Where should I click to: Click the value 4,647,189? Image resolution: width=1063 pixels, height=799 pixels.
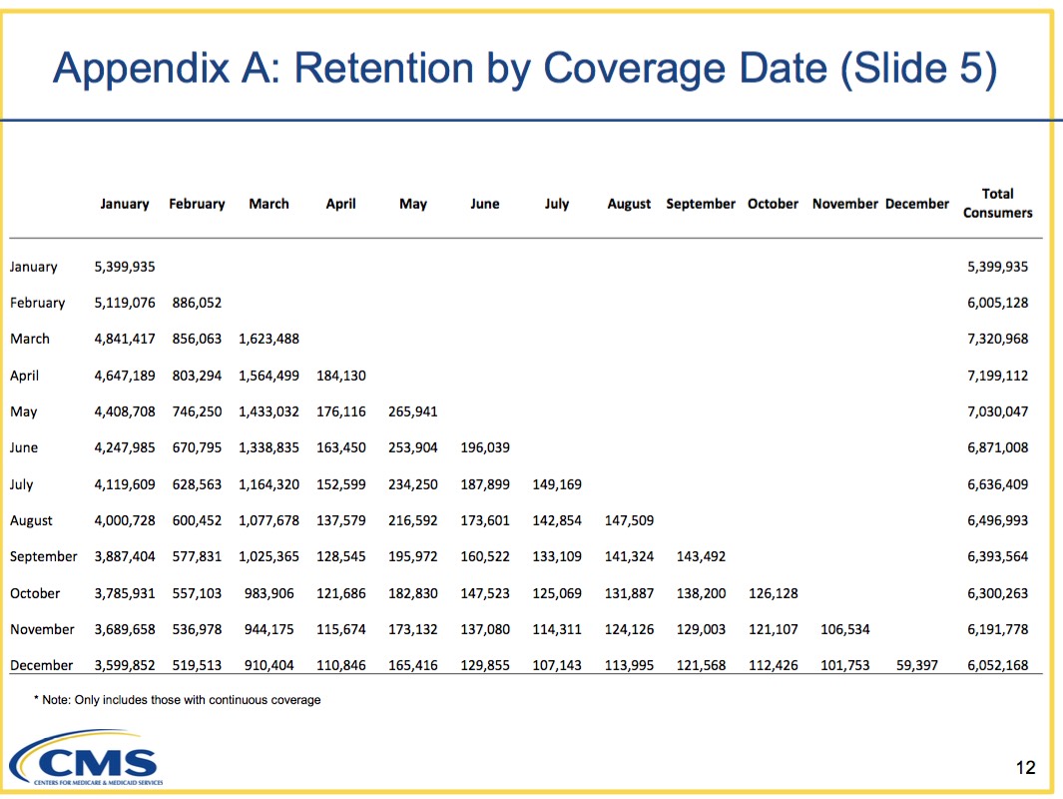point(125,376)
